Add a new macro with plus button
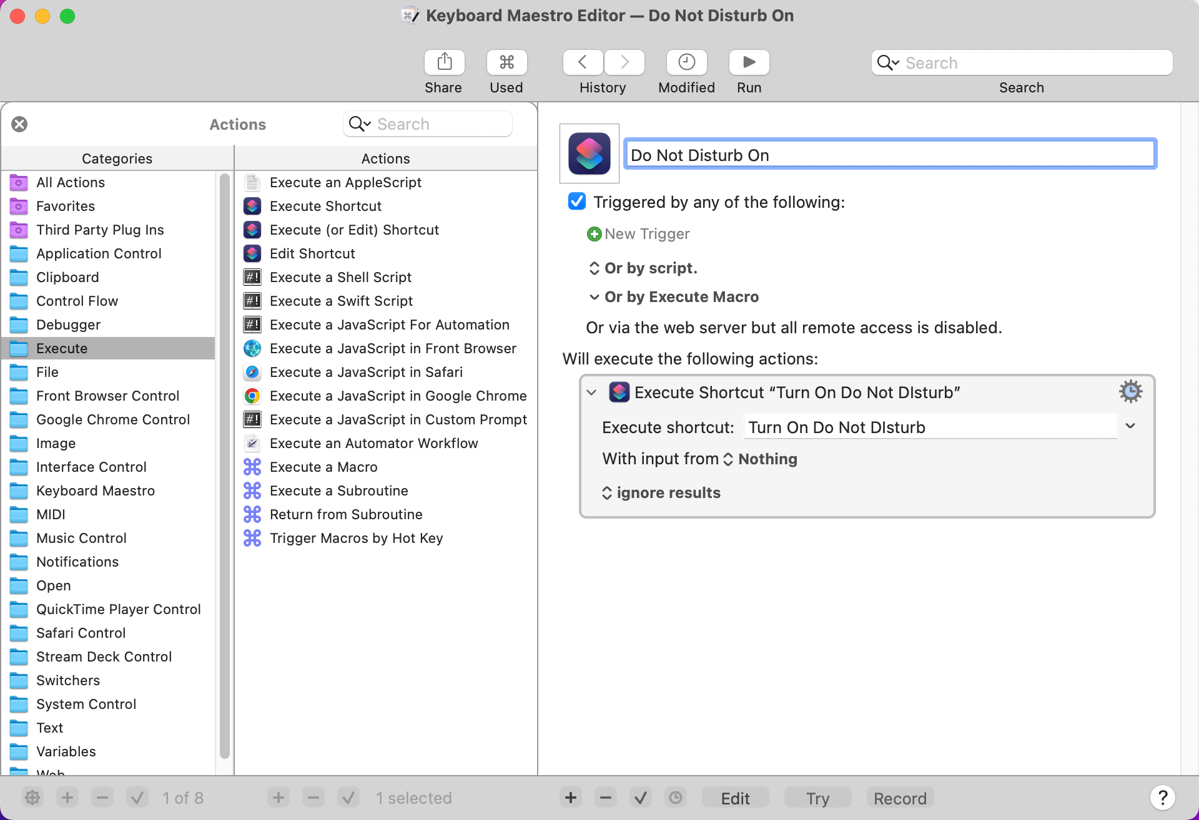Screen dimensions: 1199x820 (x=279, y=798)
